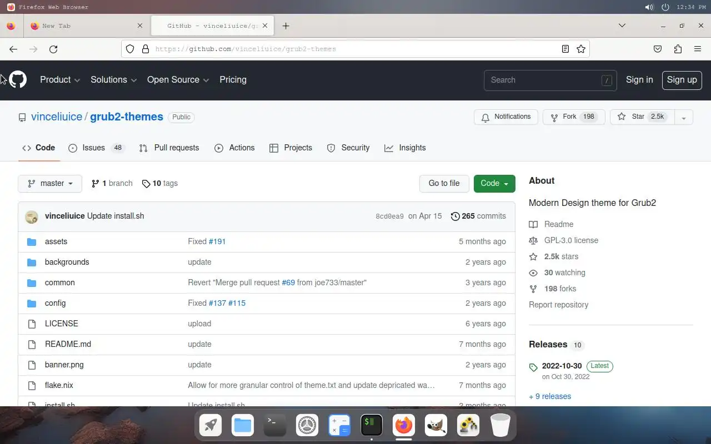Screen dimensions: 711x444
Task: Open the calculator from the dock
Action: click(339, 426)
